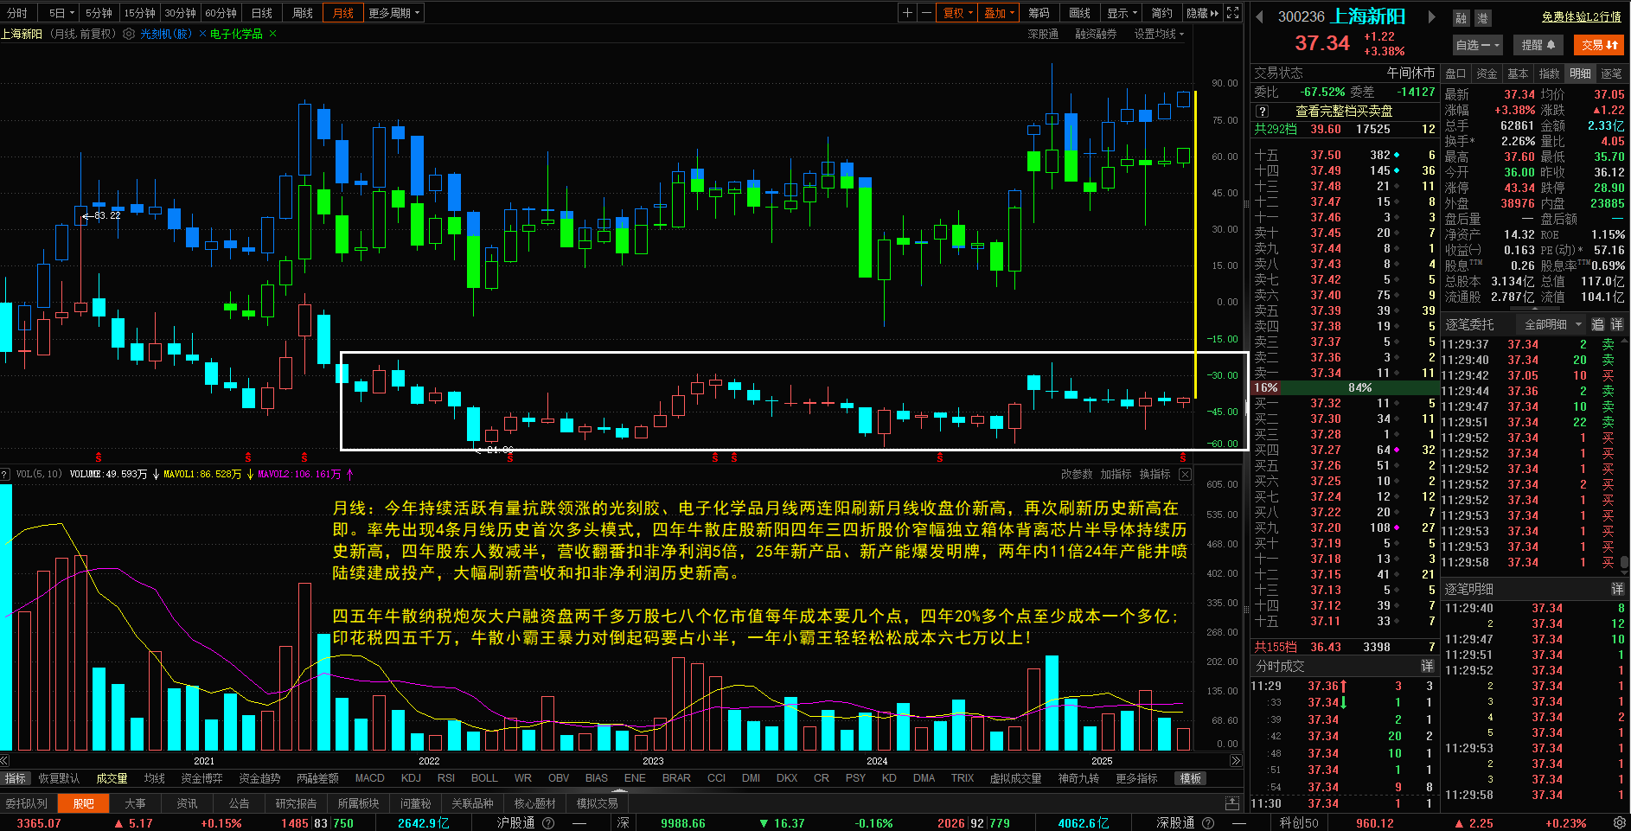Toggle 筹码 chip distribution view
Screen dimensions: 1631x831
(1039, 13)
